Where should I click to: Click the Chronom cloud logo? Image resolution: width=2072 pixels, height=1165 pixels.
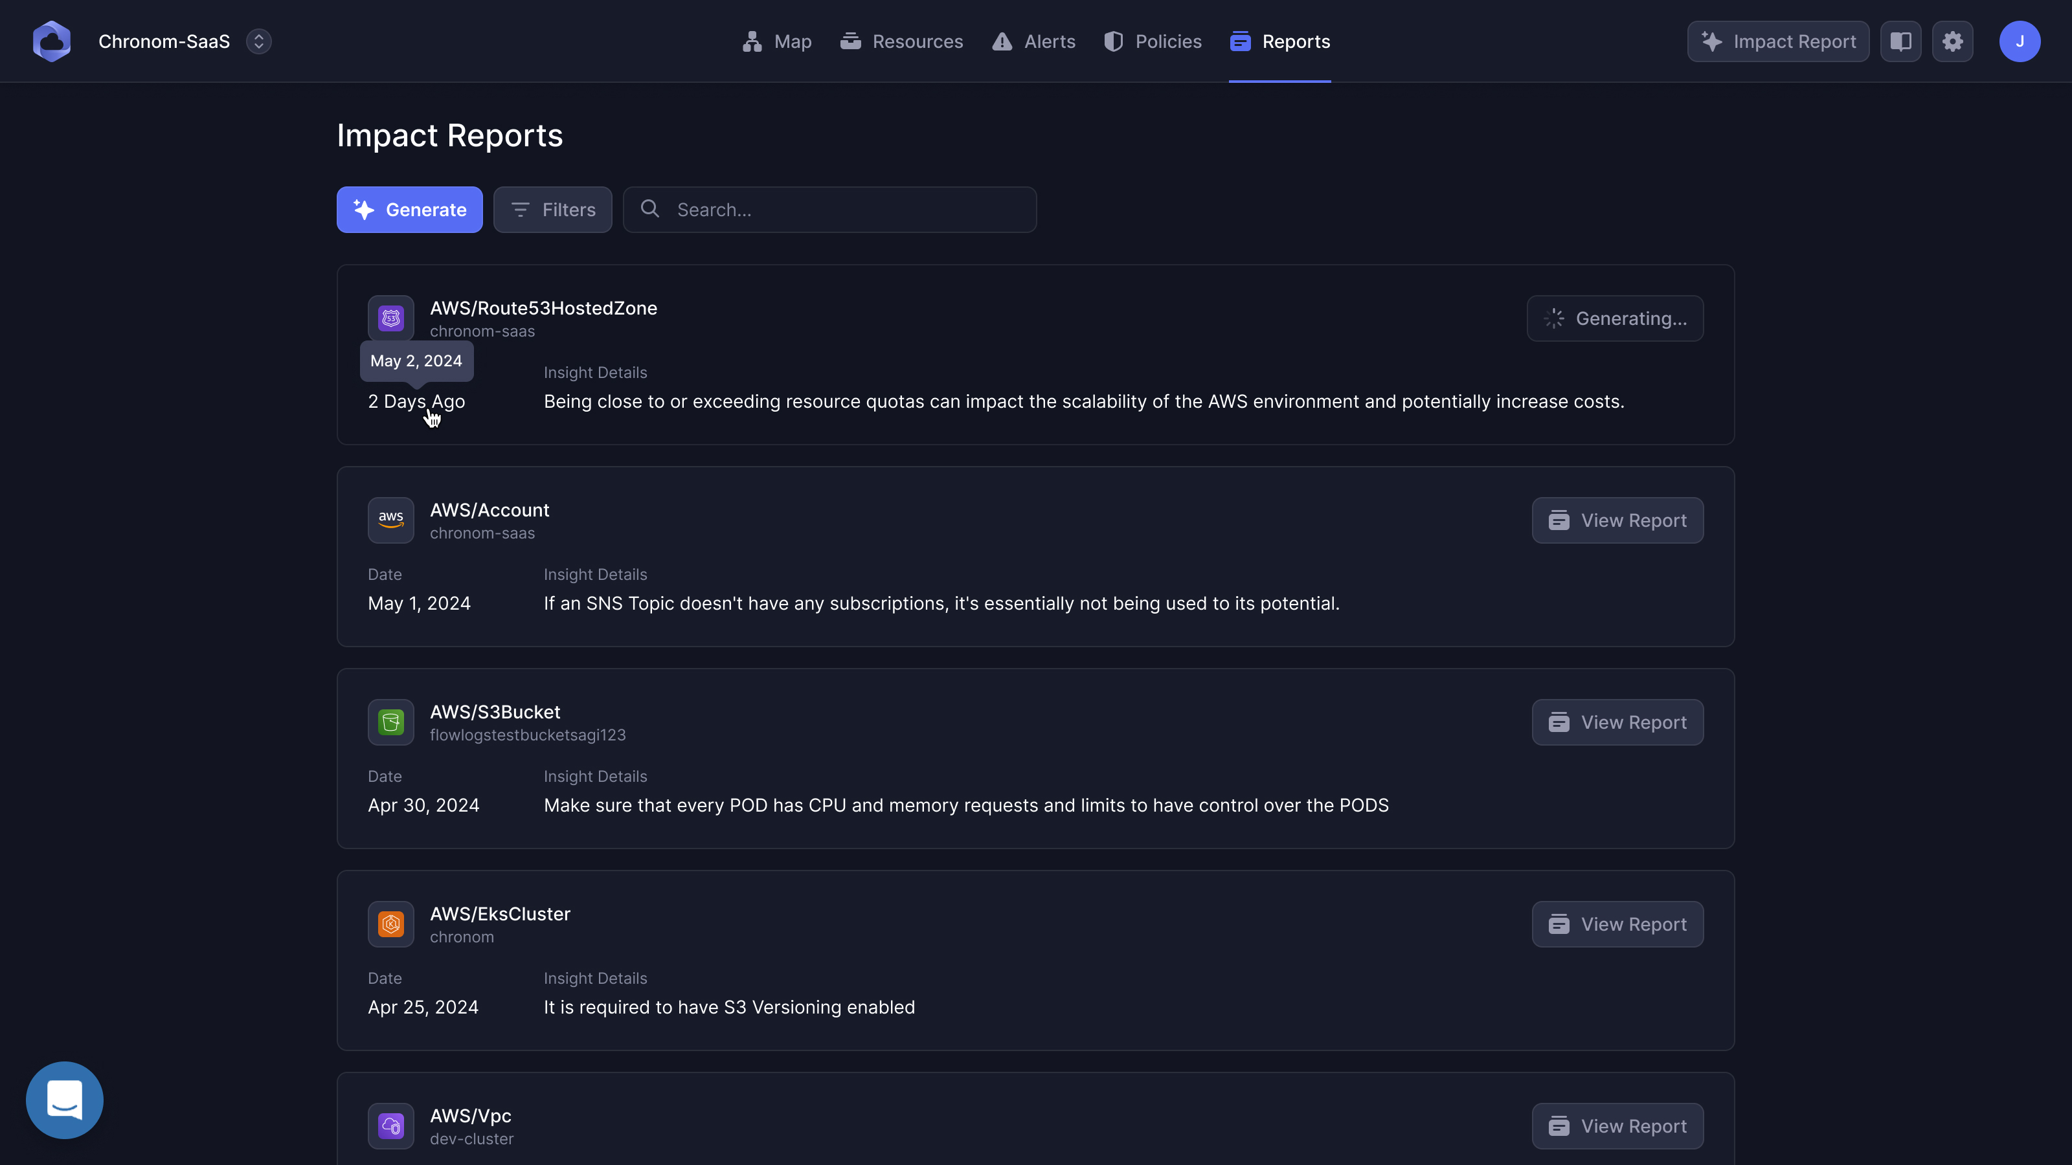coord(52,41)
